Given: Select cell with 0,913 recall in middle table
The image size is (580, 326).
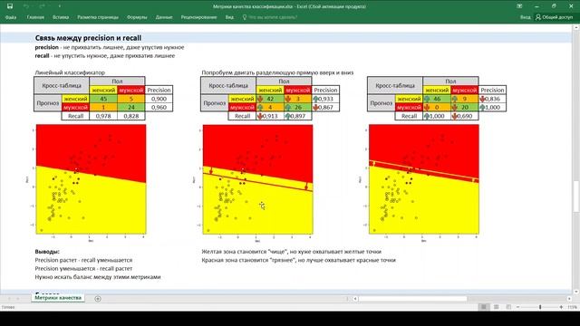Looking at the screenshot, I should pyautogui.click(x=270, y=116).
